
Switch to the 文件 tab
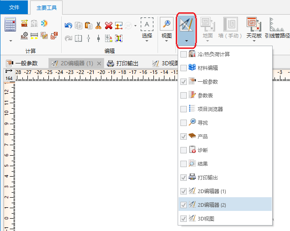[14, 7]
